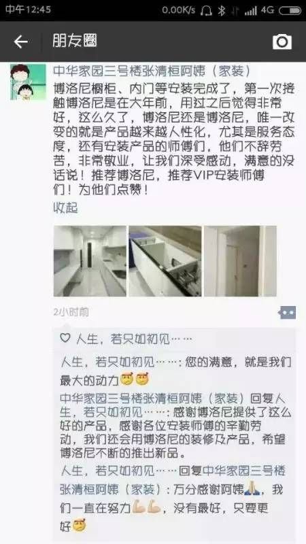The height and width of the screenshot is (544, 306).
Task: Open the camera icon to post
Action: pyautogui.click(x=282, y=41)
